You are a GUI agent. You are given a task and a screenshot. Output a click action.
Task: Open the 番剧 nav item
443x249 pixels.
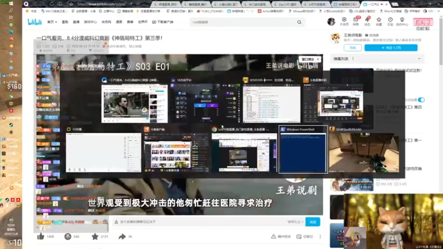pyautogui.click(x=65, y=22)
